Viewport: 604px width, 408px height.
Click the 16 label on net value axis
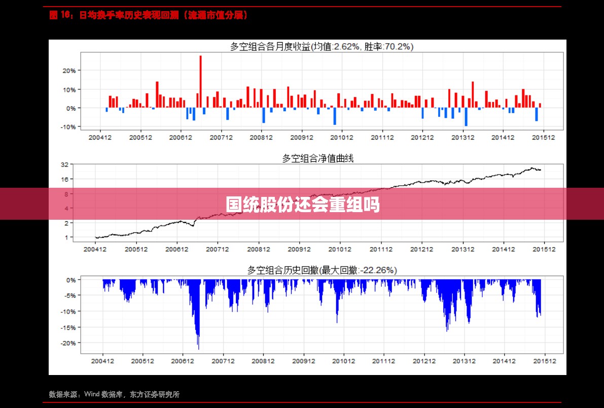64,179
